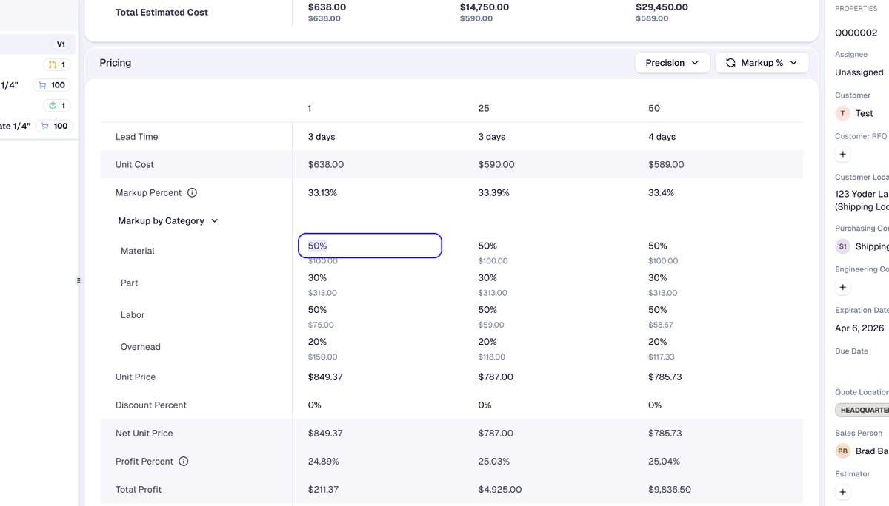Click Total Profit $9,836.50 value
This screenshot has width=889, height=506.
670,490
